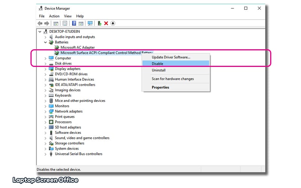The width and height of the screenshot is (301, 188).
Task: Click the Network adapters icon
Action: 51,111
